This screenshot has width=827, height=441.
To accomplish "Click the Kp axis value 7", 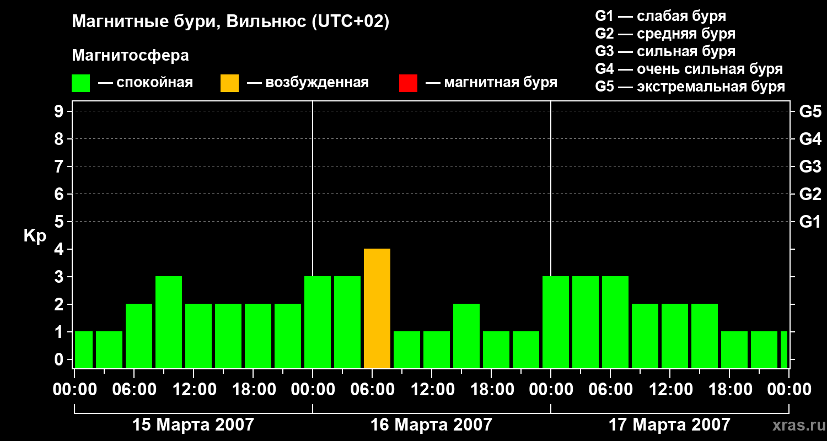I will click(x=60, y=166).
